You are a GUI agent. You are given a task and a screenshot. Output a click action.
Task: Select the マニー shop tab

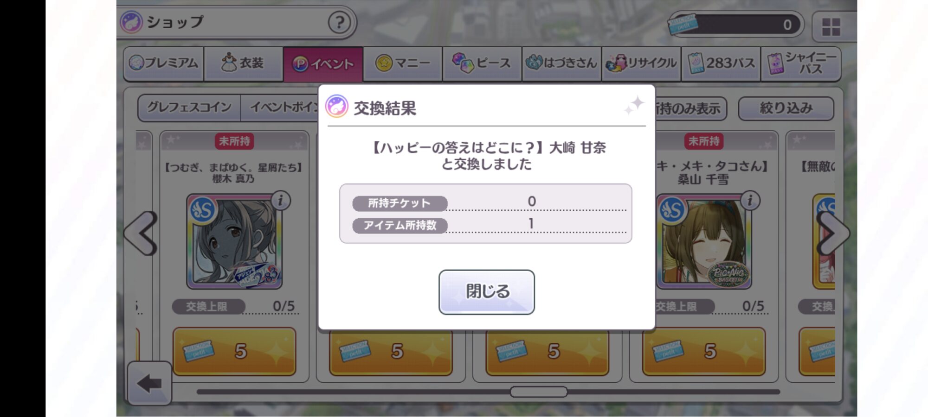[x=403, y=63]
